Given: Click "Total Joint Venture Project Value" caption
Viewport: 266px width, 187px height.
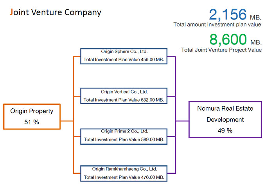Looking at the screenshot, I should click(221, 50).
